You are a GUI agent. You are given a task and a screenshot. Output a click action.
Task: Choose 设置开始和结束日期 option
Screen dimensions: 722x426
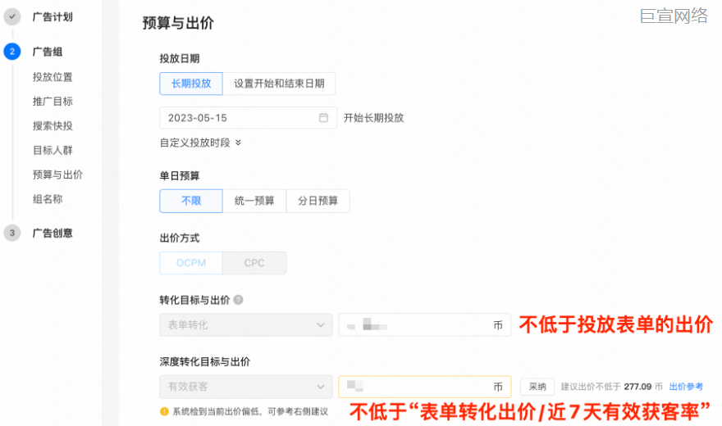(279, 84)
